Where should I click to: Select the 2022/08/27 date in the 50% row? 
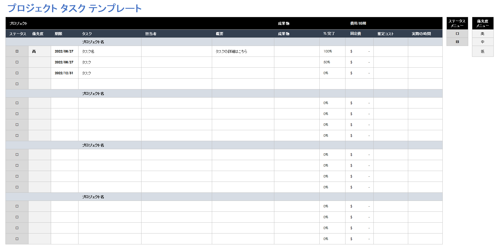[x=65, y=62]
